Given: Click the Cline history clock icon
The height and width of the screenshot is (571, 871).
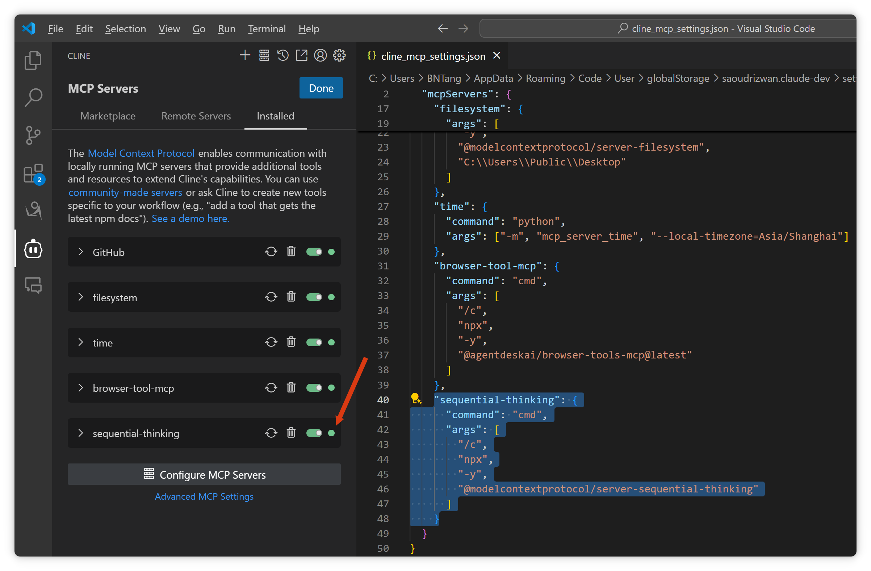Looking at the screenshot, I should (x=282, y=56).
